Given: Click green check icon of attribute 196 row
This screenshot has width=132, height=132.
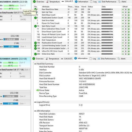Looking at the screenshot, I should [x=35, y=43].
